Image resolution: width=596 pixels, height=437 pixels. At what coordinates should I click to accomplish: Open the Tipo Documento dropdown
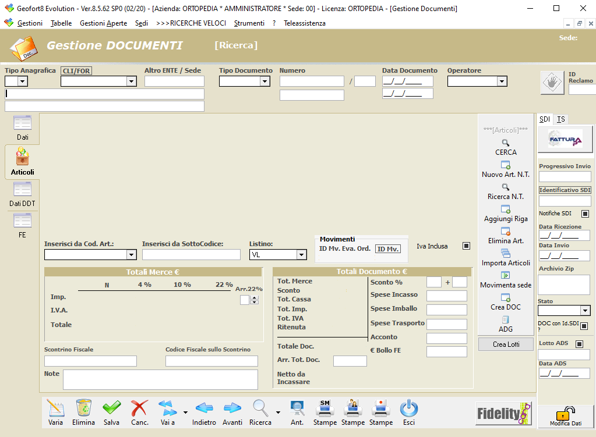pos(265,81)
